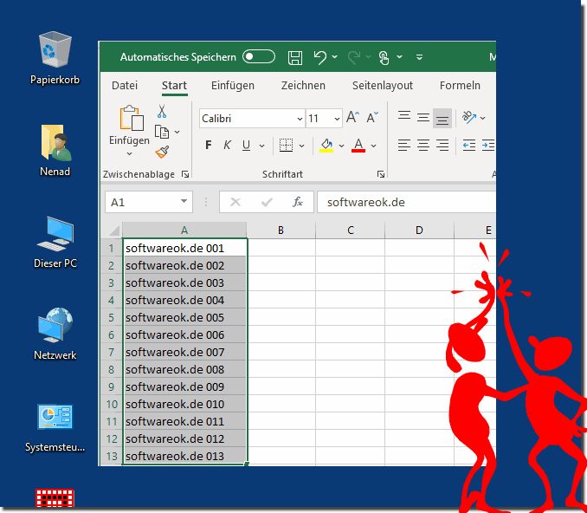
Task: Decrease indent icon
Action: click(x=469, y=145)
